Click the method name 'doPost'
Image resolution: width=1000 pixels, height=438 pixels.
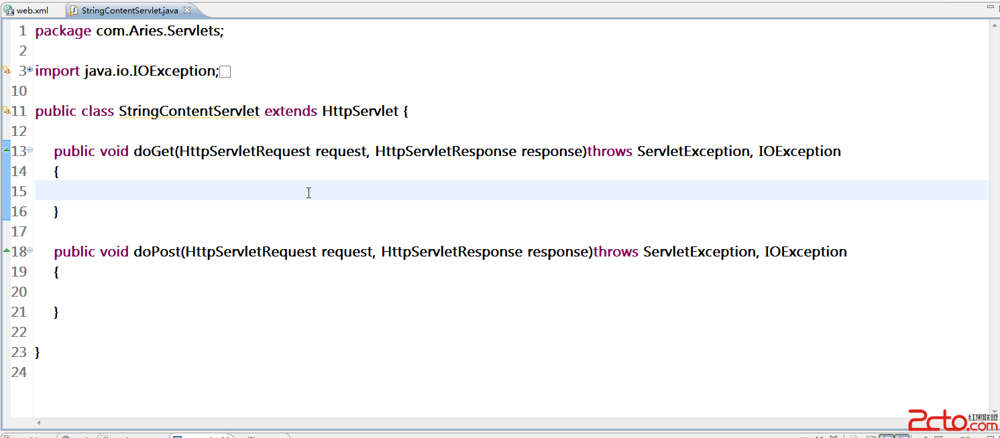tap(157, 252)
